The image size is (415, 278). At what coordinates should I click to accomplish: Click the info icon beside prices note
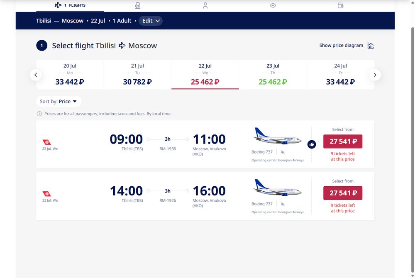(39, 114)
